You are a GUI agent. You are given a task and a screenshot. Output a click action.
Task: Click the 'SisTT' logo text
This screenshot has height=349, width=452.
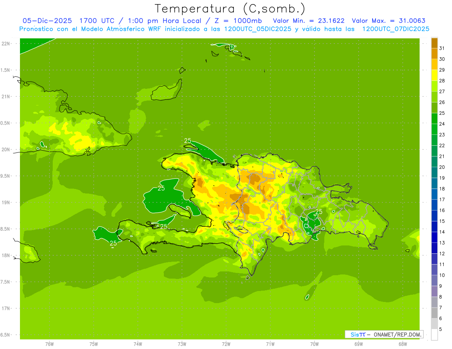[358, 334]
